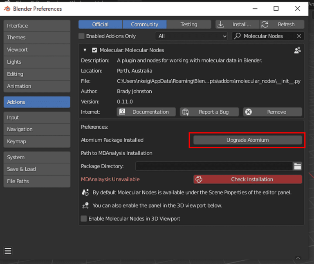This screenshot has width=314, height=264.
Task: Click the Package Directory path field
Action: 213,166
